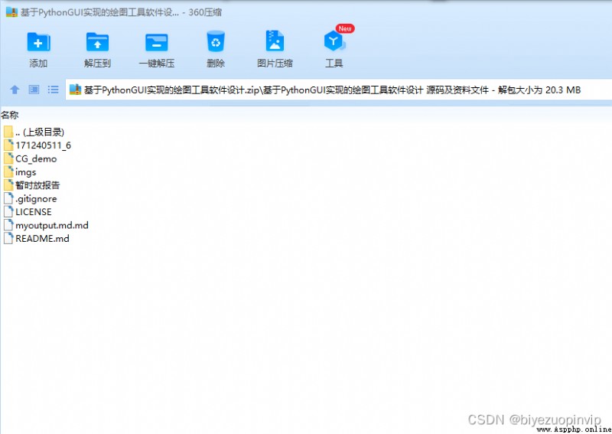
Task: Click the folder icon beside 暂时放报告
Action: click(x=8, y=184)
